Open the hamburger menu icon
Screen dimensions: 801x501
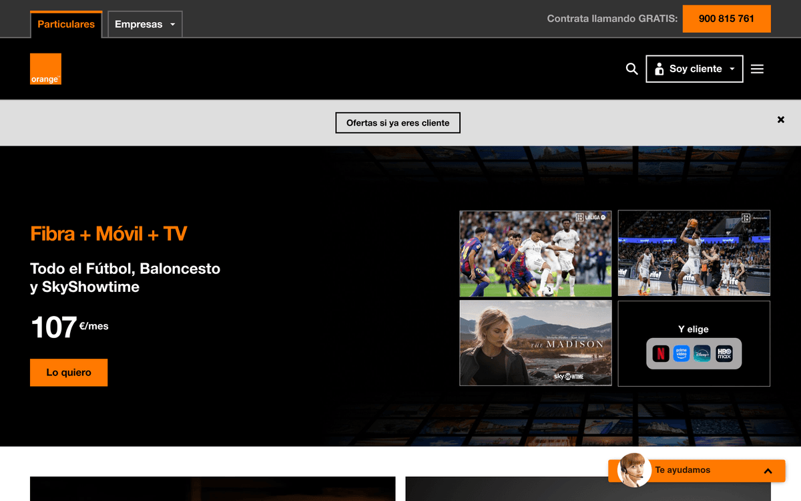click(x=757, y=69)
